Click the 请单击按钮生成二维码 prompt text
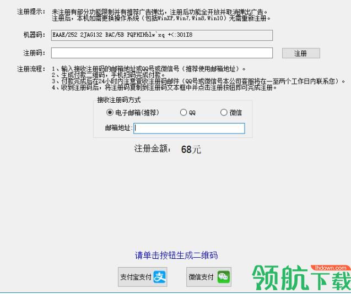This screenshot has height=294, width=351. tap(176, 255)
